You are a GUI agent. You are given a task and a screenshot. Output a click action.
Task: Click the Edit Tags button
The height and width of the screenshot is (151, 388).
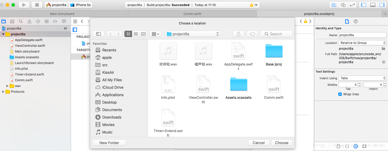252,34
